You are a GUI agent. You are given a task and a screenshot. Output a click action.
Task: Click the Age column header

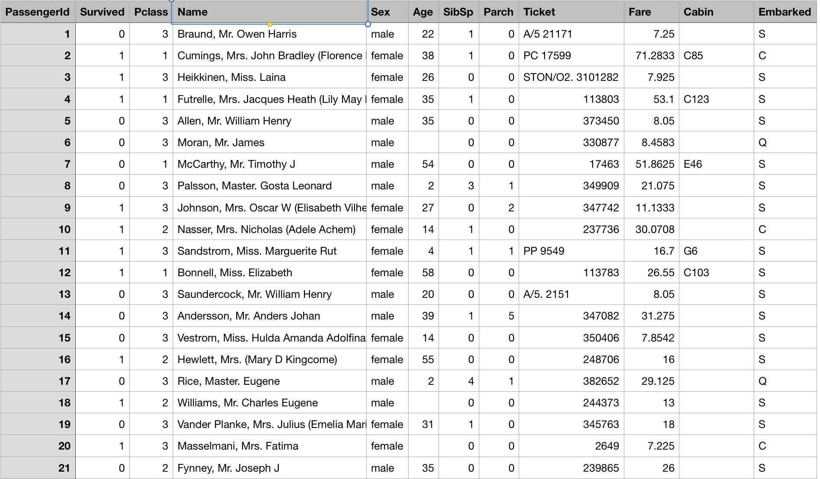423,12
